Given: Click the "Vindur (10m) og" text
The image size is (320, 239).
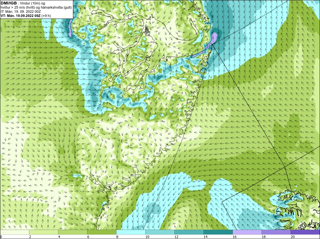Looking at the screenshot, I should [x=33, y=3].
